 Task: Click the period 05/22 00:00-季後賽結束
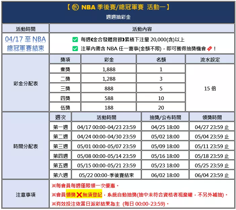click(x=107, y=175)
